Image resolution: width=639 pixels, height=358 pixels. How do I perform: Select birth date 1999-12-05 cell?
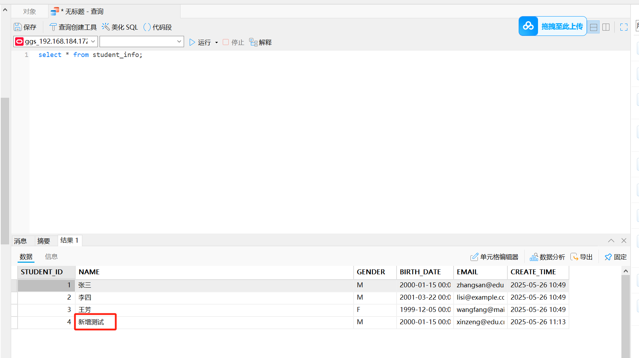click(425, 310)
